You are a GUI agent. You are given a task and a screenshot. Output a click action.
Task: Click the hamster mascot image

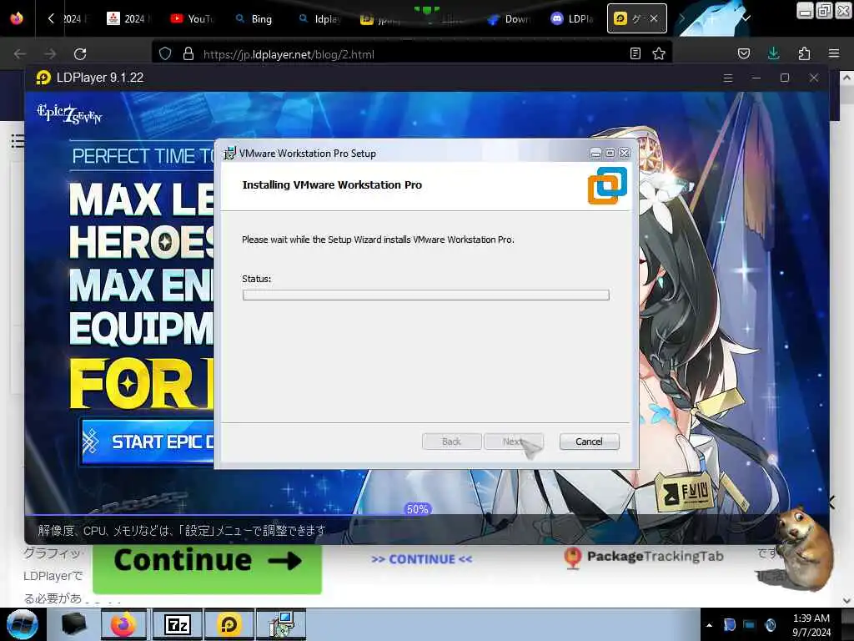coord(805,548)
